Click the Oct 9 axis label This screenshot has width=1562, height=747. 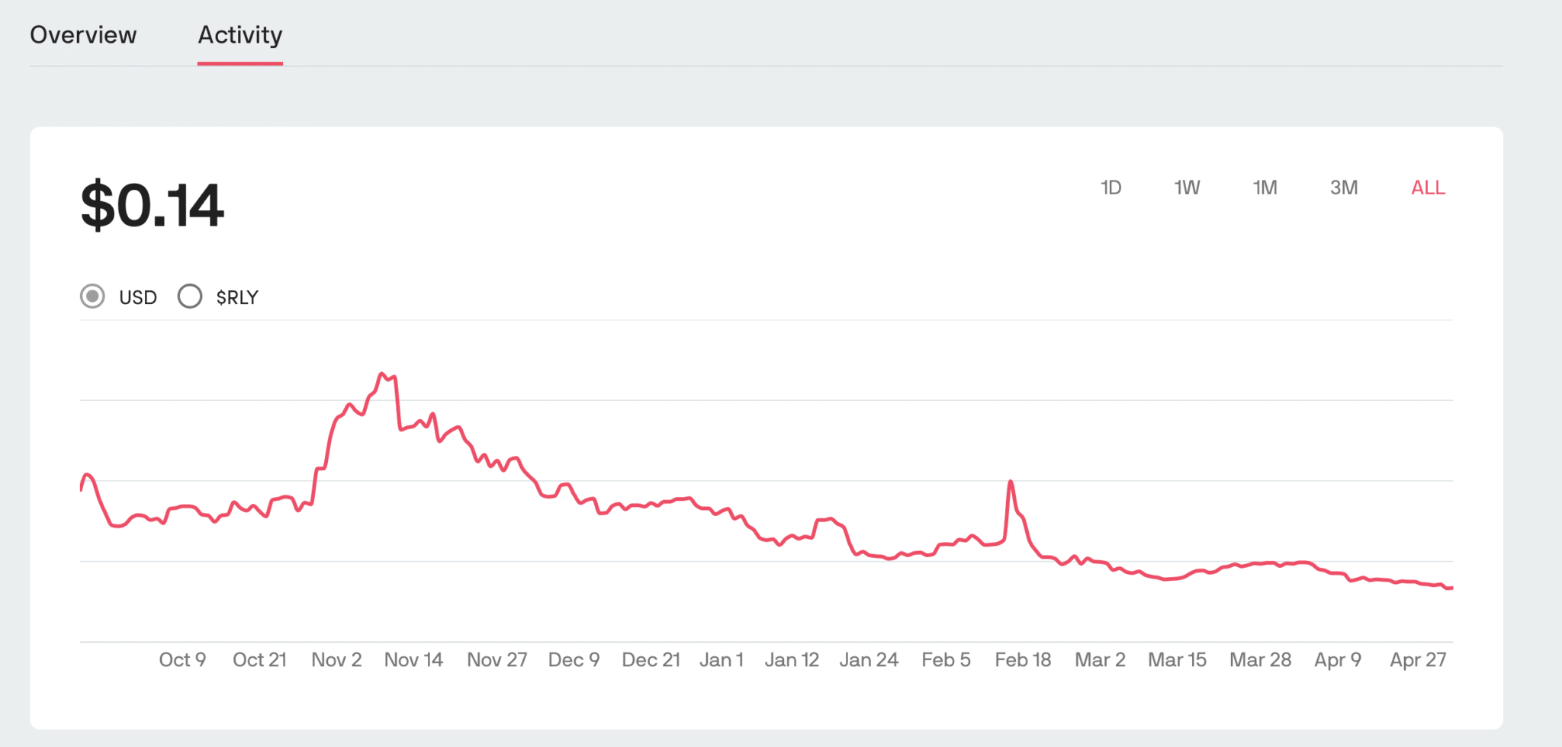[182, 660]
